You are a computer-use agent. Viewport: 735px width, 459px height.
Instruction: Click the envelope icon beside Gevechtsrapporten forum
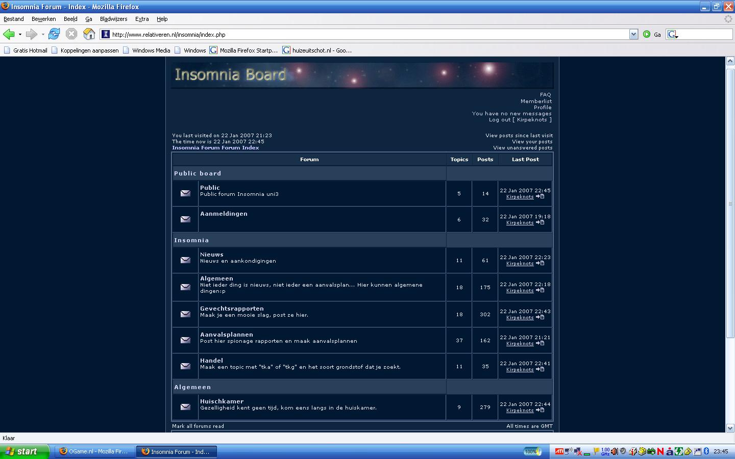pos(185,314)
